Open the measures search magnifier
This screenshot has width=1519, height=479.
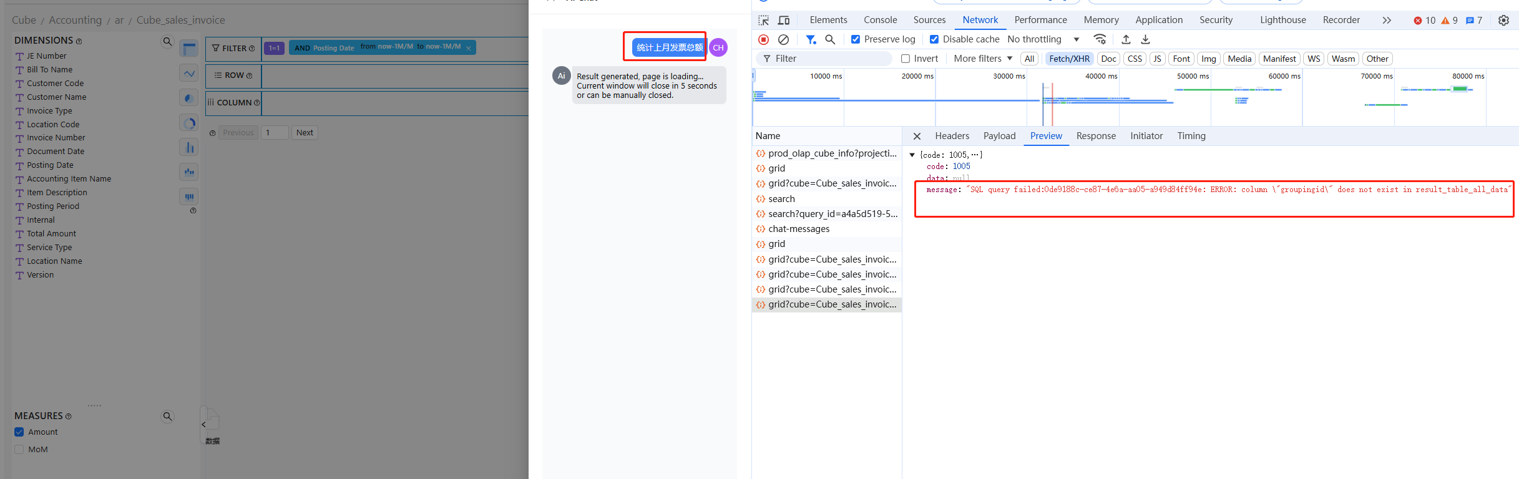click(167, 416)
